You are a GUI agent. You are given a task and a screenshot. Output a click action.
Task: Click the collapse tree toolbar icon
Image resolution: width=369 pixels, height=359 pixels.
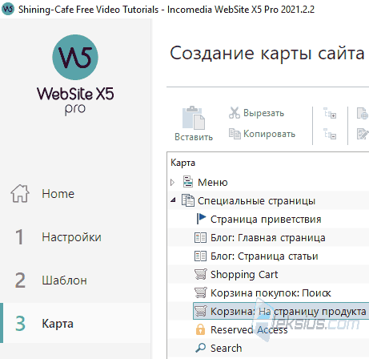(330, 134)
